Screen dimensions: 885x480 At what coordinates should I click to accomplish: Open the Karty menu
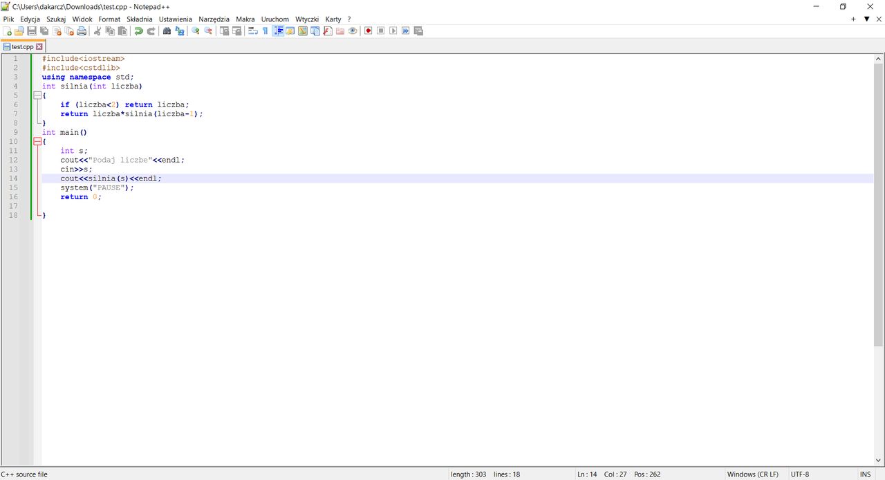(x=333, y=19)
